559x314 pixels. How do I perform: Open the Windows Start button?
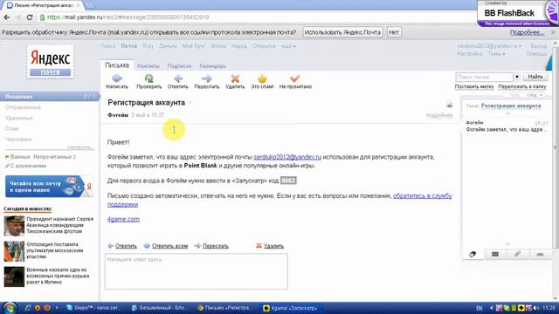10,308
